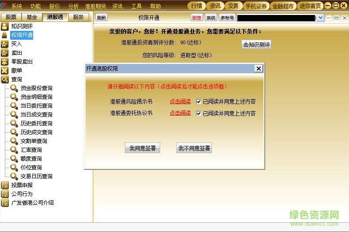
Task: Click the 多帐号 button
Action: 227,18
